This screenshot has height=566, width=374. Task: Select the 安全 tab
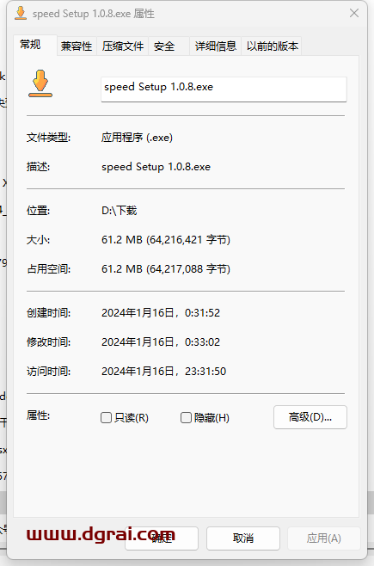pos(164,46)
